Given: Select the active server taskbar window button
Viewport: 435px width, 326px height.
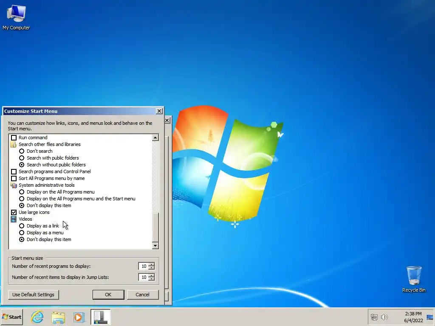Looking at the screenshot, I should click(x=100, y=317).
